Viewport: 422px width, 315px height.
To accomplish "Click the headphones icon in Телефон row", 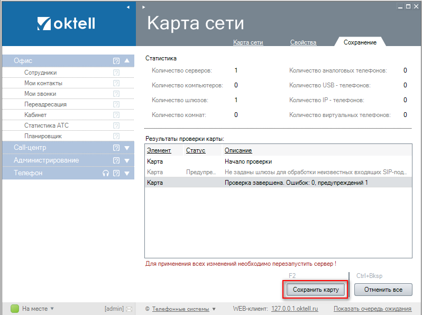I will coord(106,173).
